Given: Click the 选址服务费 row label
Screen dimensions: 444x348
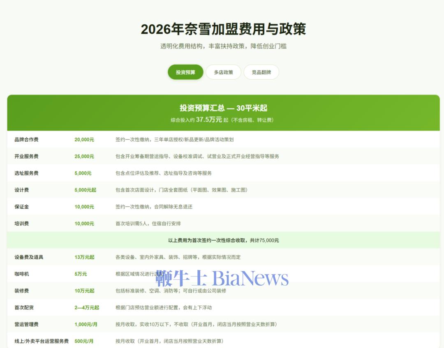Looking at the screenshot, I should click(26, 173).
